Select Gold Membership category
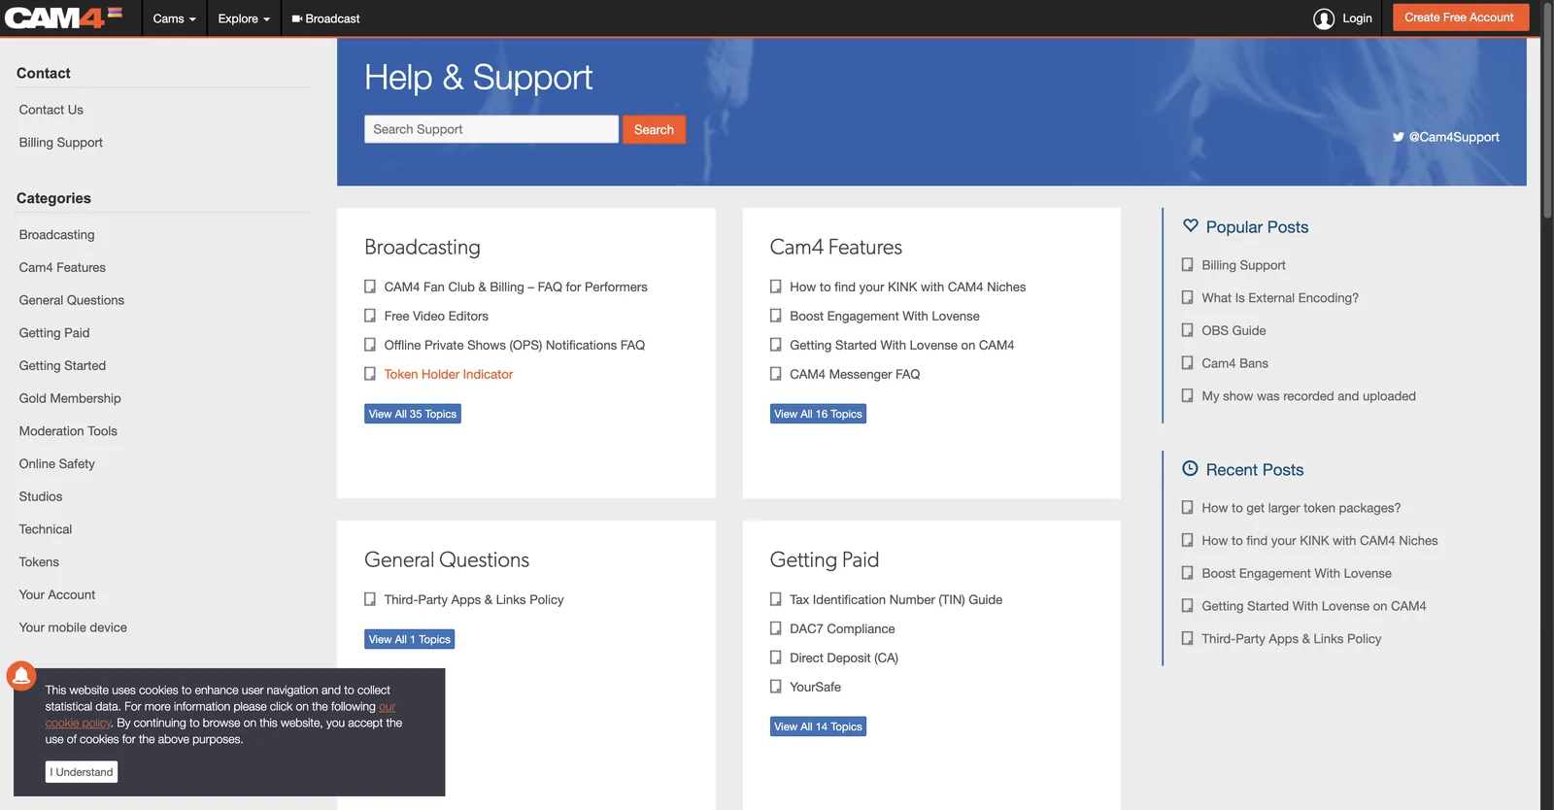Image resolution: width=1554 pixels, height=810 pixels. click(70, 398)
